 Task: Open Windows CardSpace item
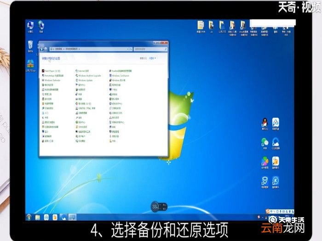click(119, 76)
